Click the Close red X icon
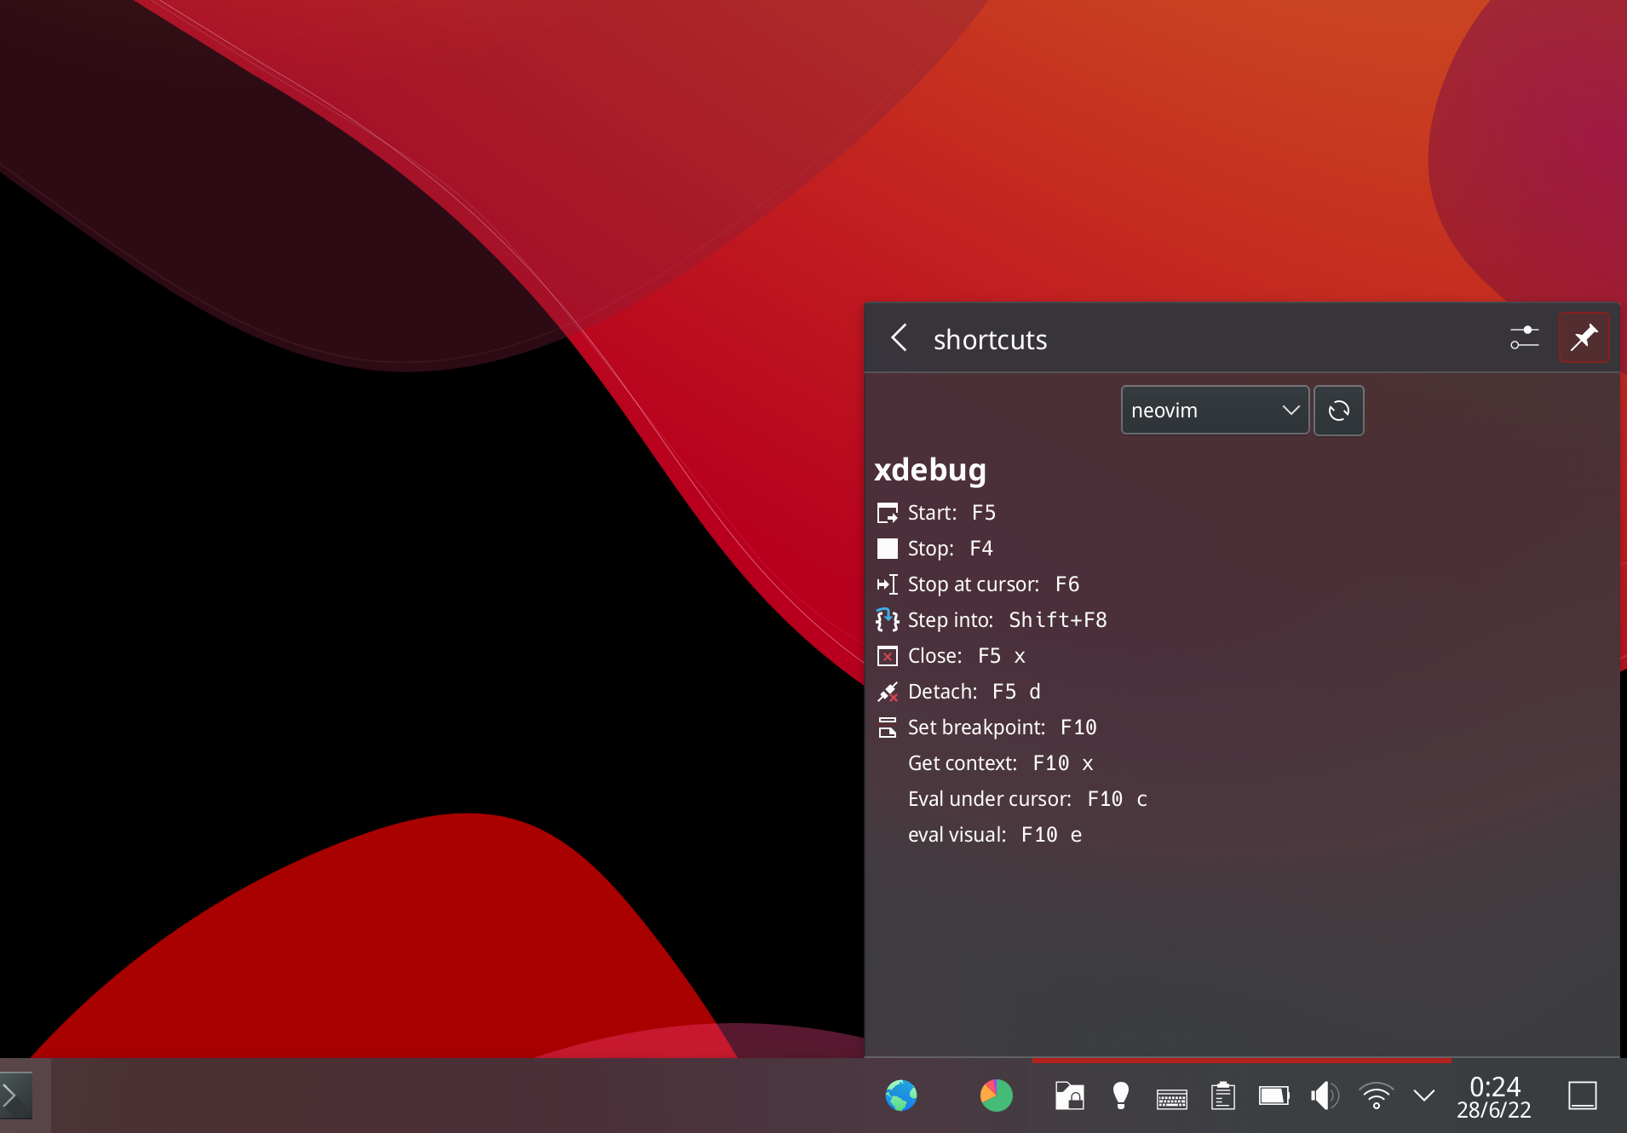The width and height of the screenshot is (1627, 1133). coord(887,656)
